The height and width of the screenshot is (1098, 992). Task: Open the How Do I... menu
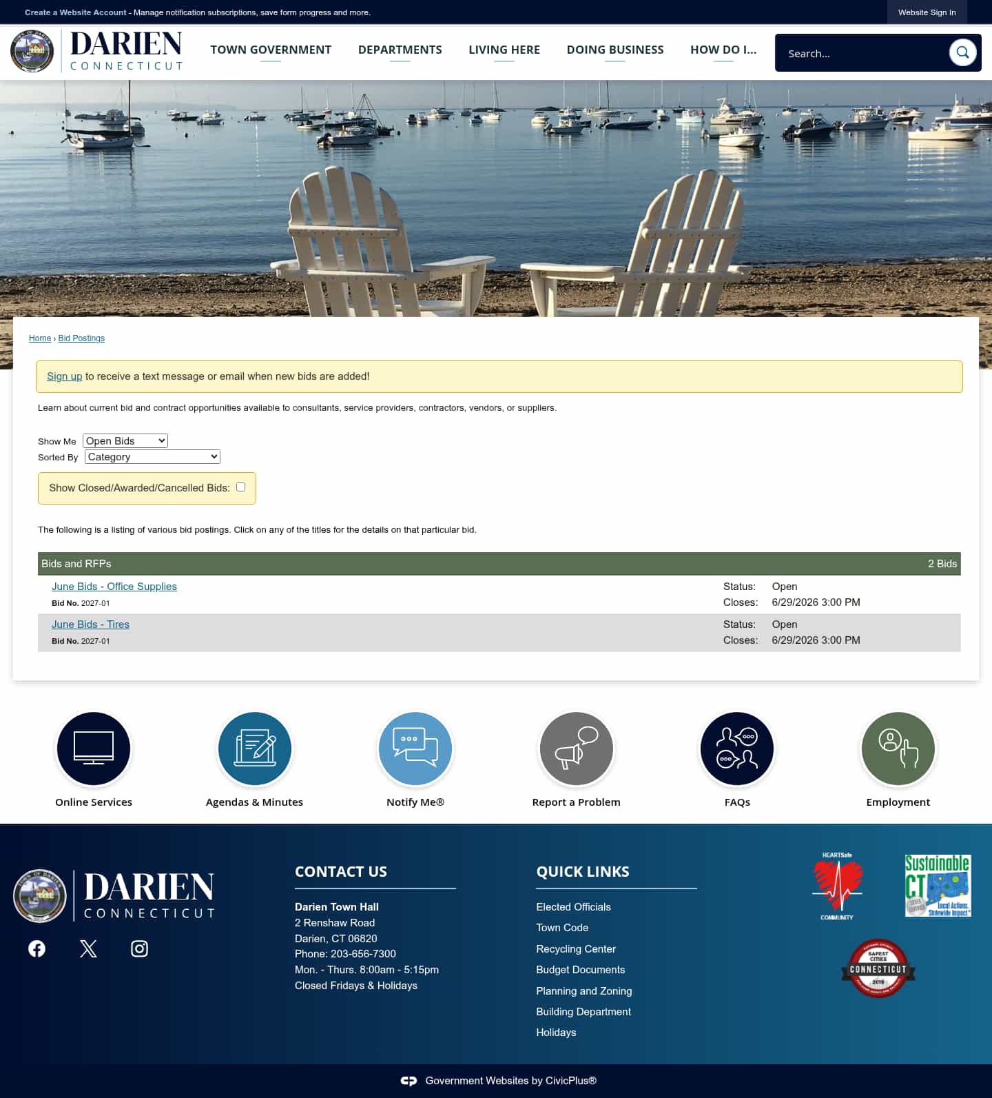723,50
